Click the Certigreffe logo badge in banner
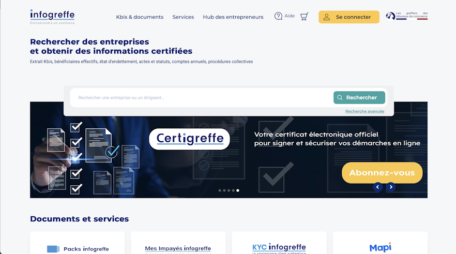The width and height of the screenshot is (456, 254). coord(189,139)
